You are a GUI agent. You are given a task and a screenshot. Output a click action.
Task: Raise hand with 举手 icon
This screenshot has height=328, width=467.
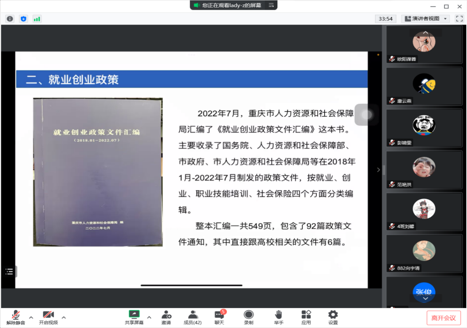279,317
